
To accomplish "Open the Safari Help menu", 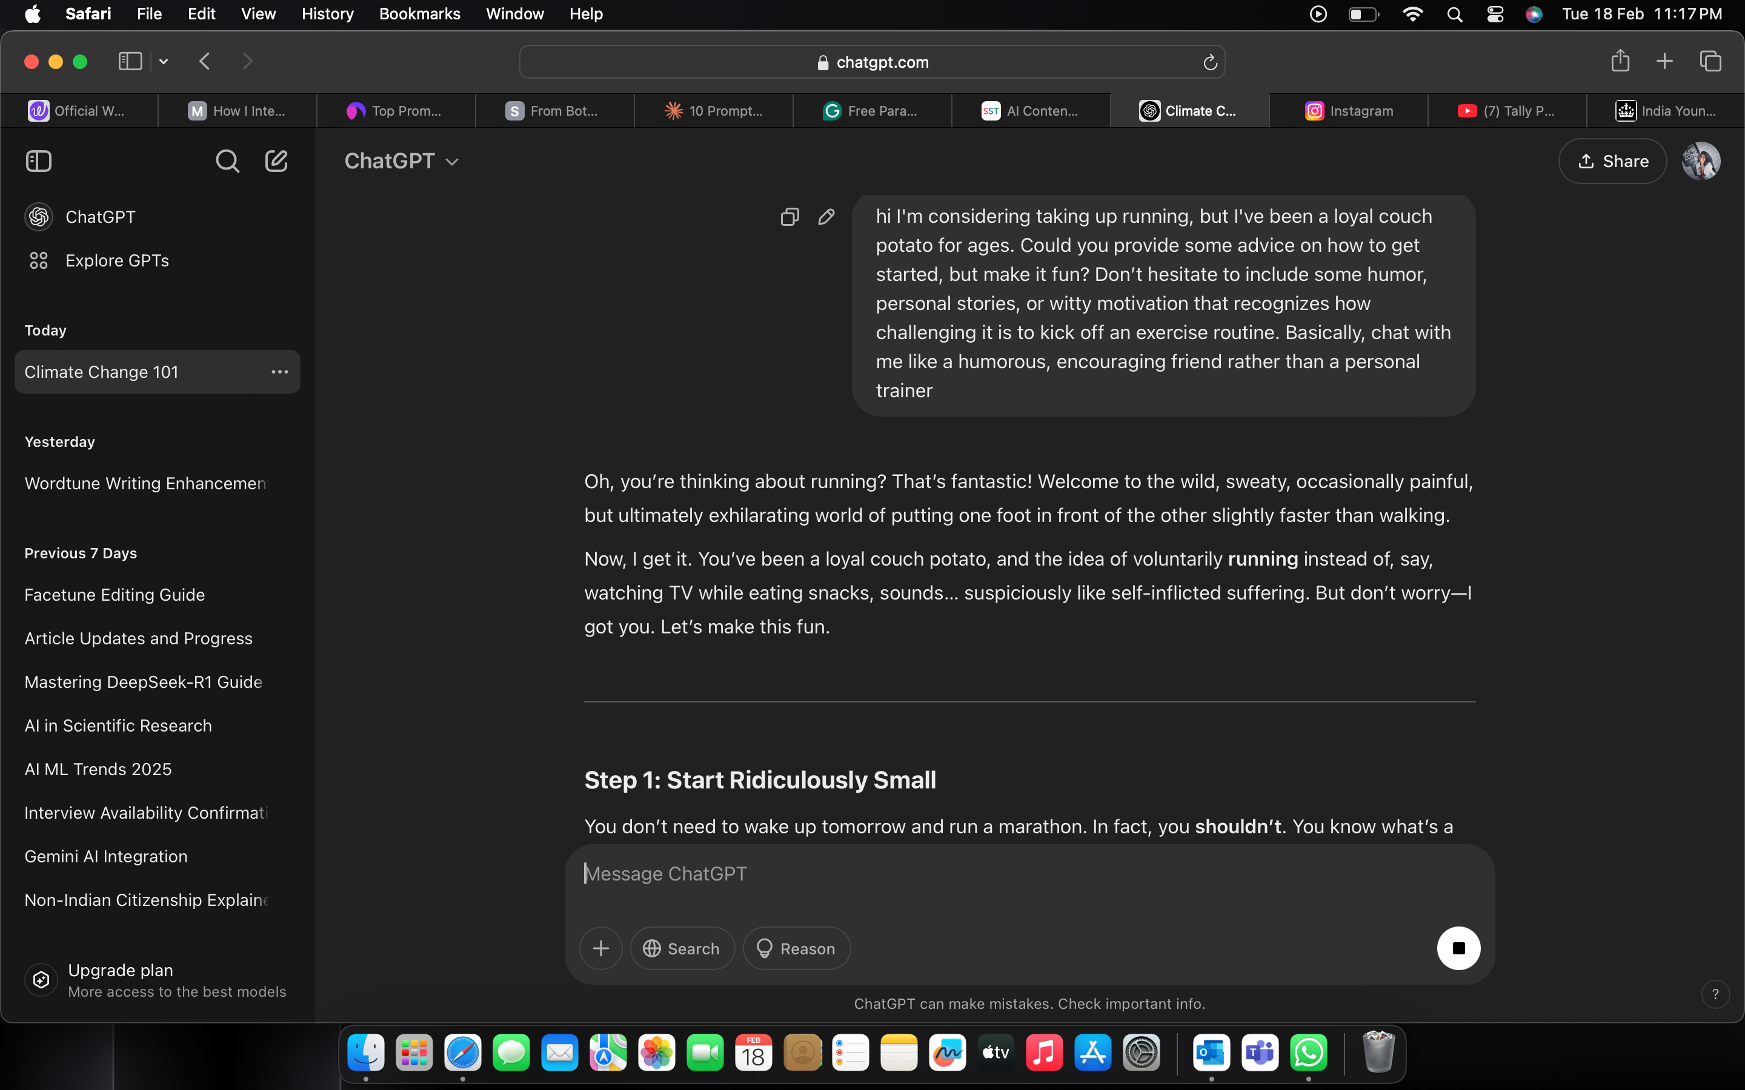I will 585,15.
